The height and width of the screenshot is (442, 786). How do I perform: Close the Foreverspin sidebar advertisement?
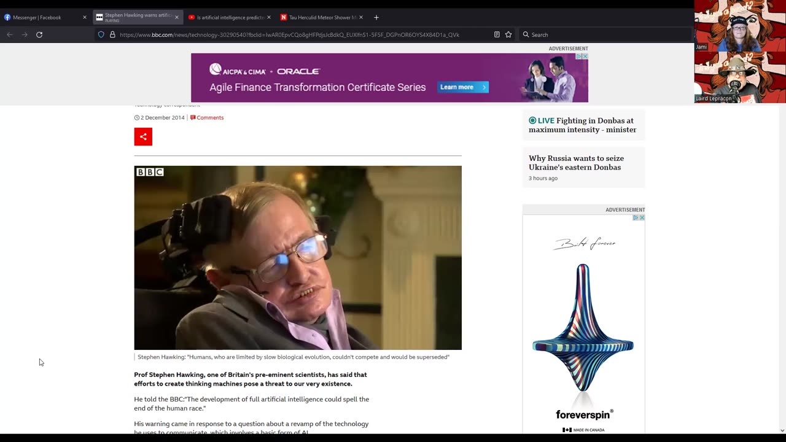tap(642, 217)
